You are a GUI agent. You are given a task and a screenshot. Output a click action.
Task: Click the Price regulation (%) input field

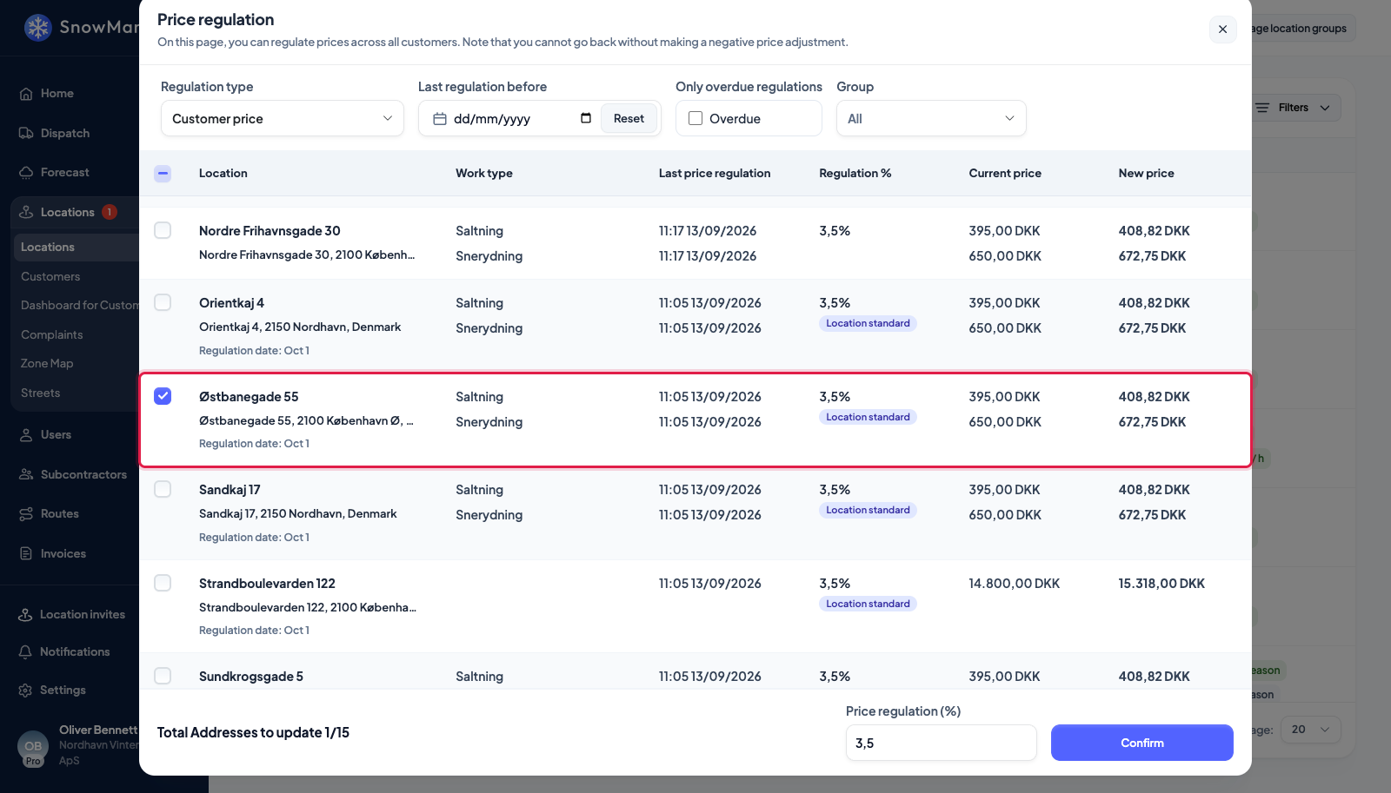point(941,743)
